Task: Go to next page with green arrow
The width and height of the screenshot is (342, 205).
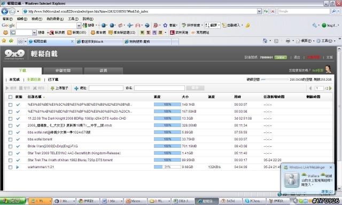Action: tap(330, 88)
